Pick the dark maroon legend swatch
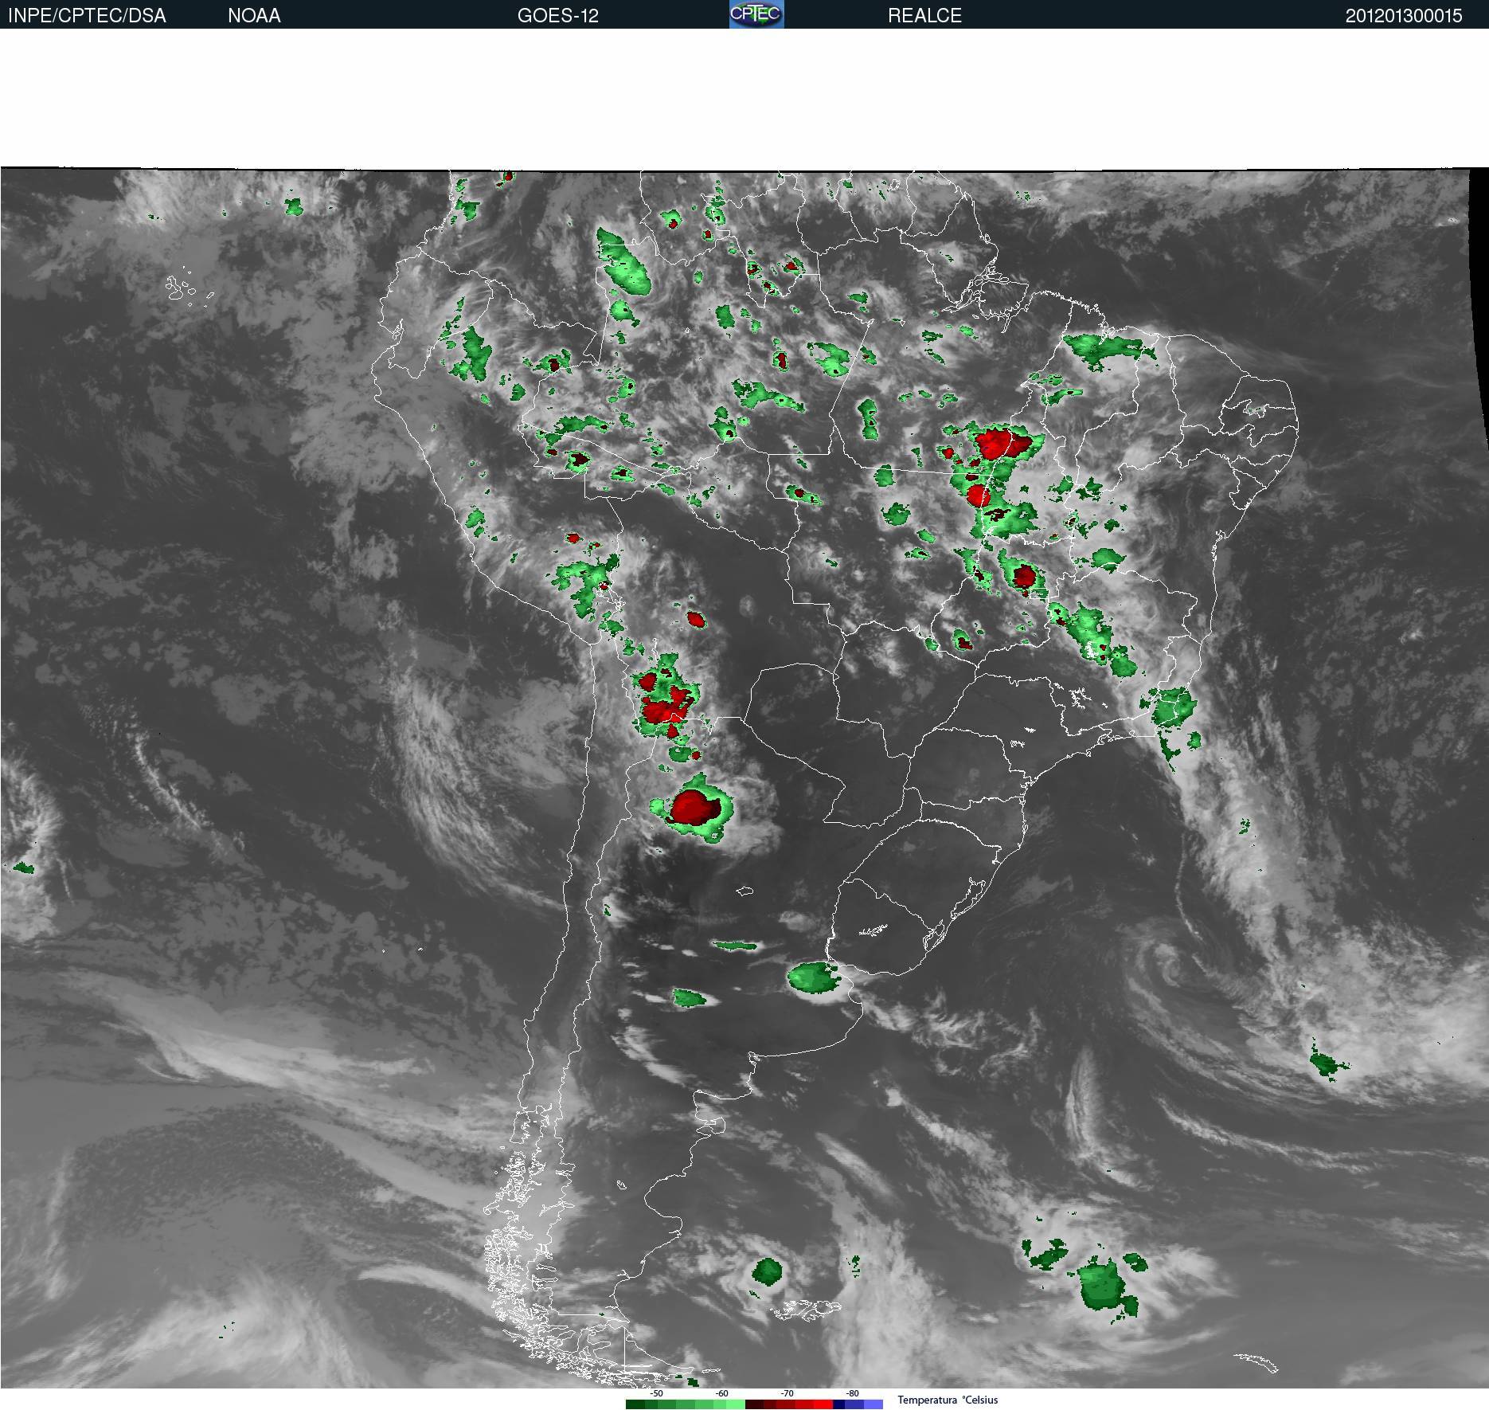The width and height of the screenshot is (1489, 1410). (x=754, y=1404)
